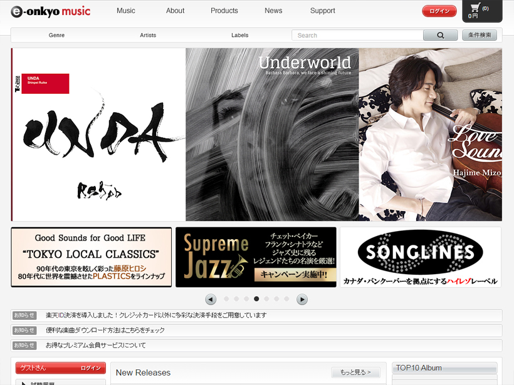Open the Supreme Jazz campaign banner

[256, 257]
